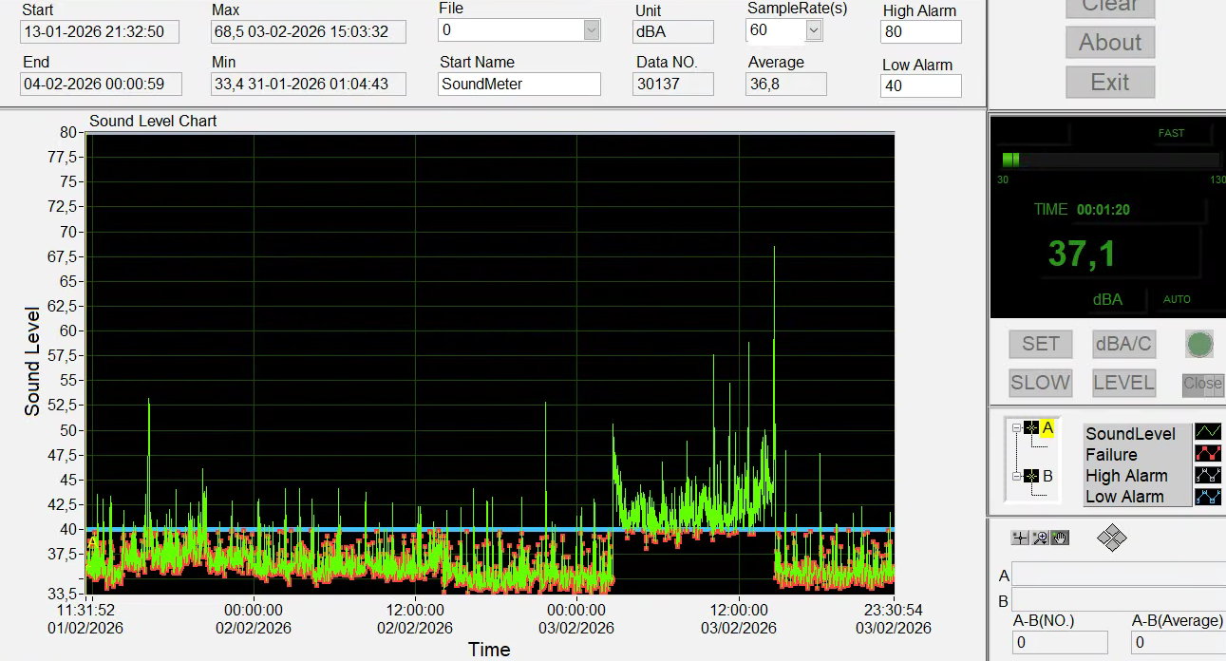The height and width of the screenshot is (661, 1226).
Task: Click the High Alarm input field
Action: pos(921,31)
